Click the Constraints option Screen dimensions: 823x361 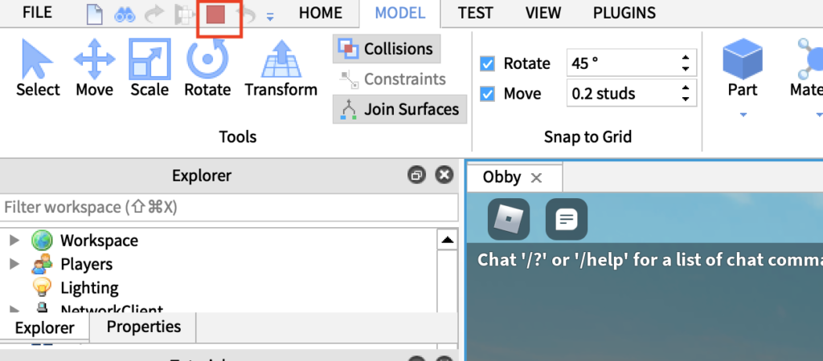click(393, 79)
